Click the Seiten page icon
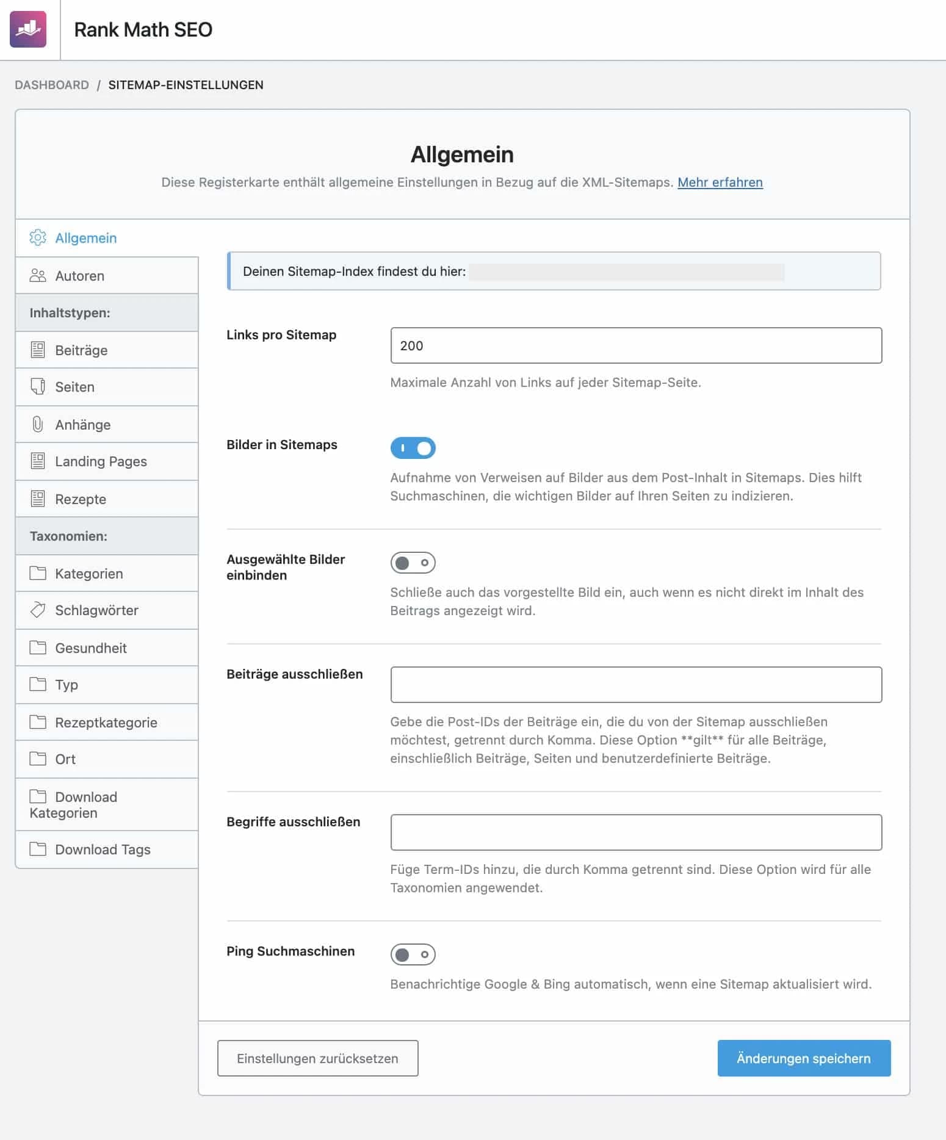Image resolution: width=946 pixels, height=1140 pixels. (x=38, y=387)
